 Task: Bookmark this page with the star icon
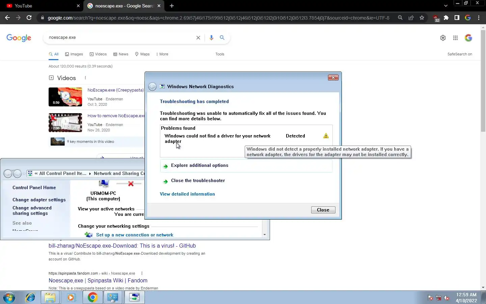(x=422, y=18)
